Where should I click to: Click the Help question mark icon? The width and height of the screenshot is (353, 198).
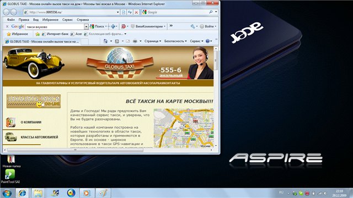[x=207, y=41]
